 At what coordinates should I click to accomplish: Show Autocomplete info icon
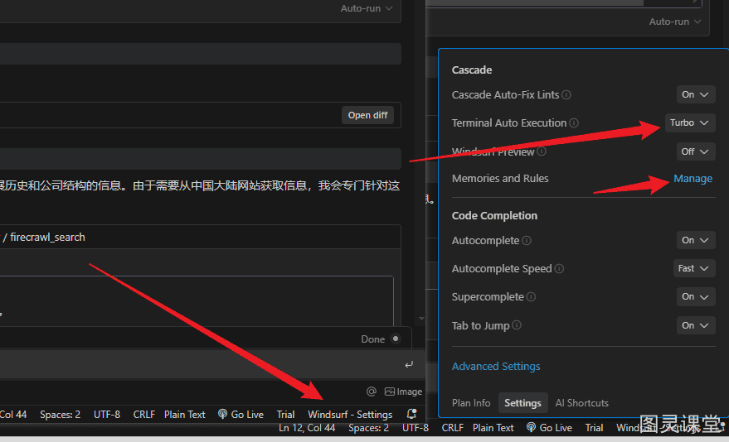tap(527, 240)
